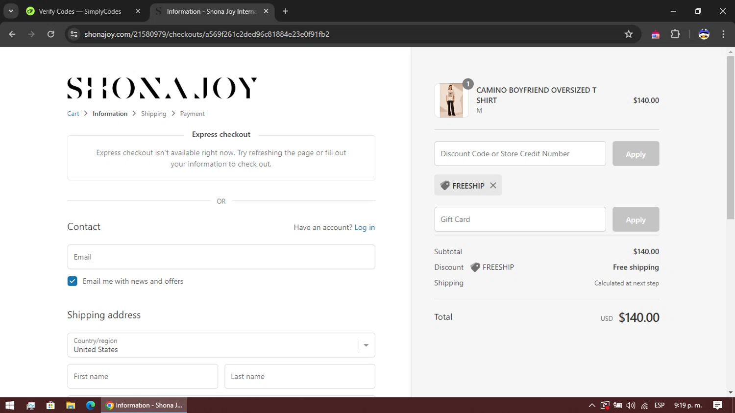Click the Chrome Information - Shona J... taskbar button
Screen dimensions: 735x413
point(144,405)
